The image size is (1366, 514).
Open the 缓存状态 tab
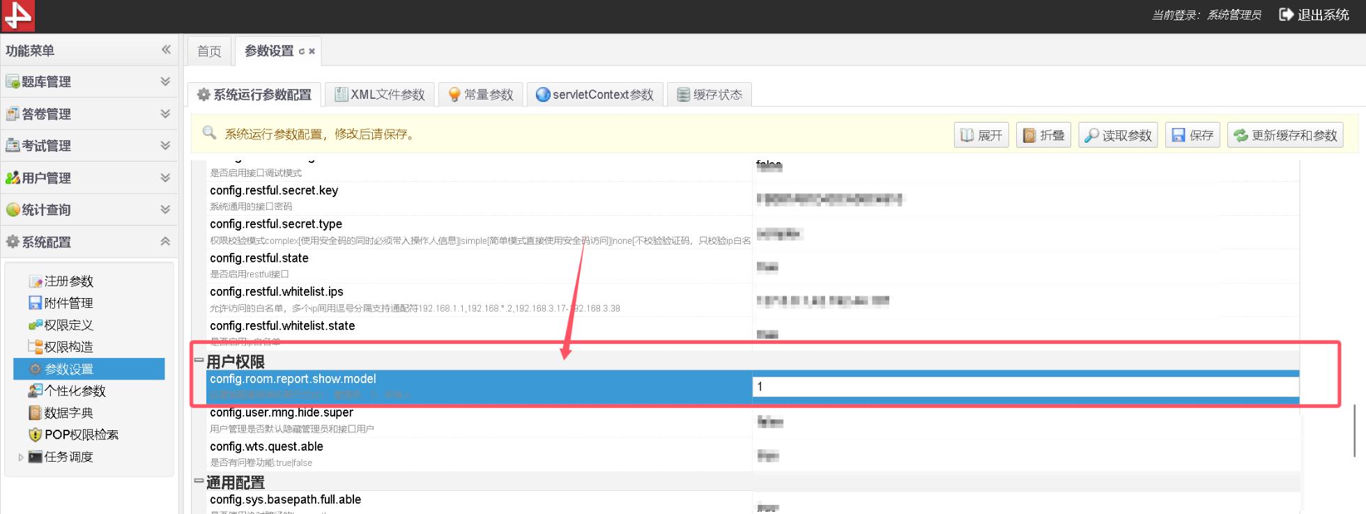(709, 95)
